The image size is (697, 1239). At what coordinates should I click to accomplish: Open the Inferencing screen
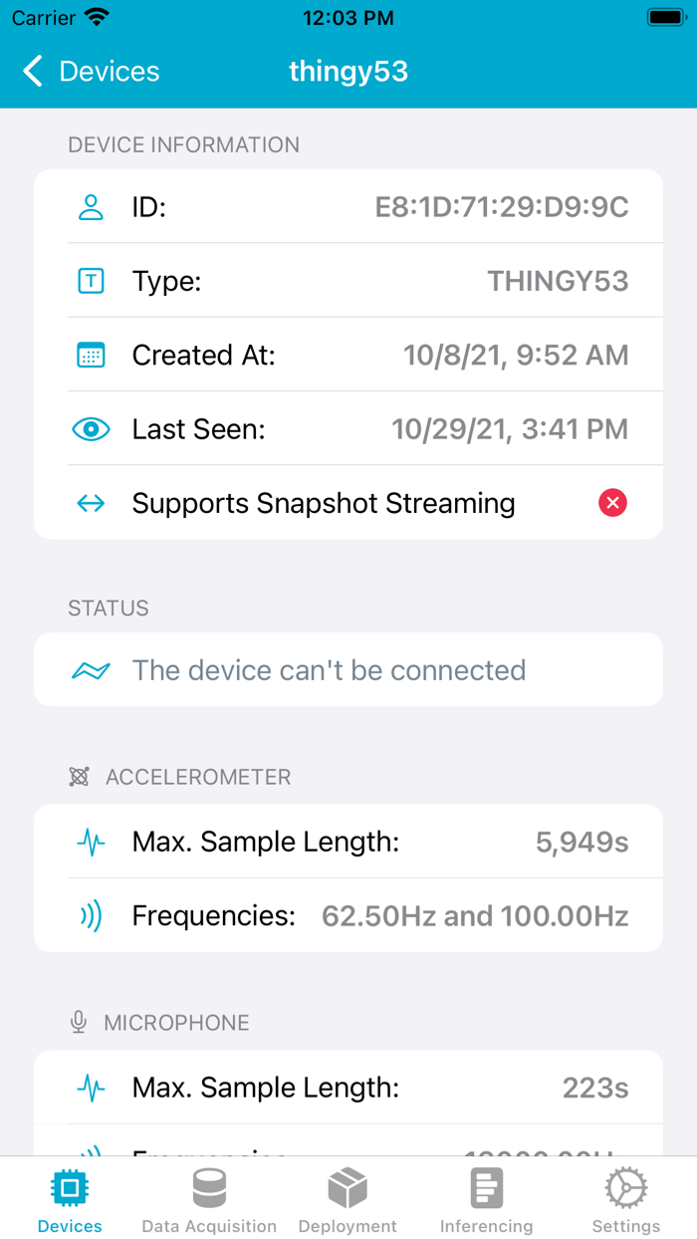point(487,1198)
